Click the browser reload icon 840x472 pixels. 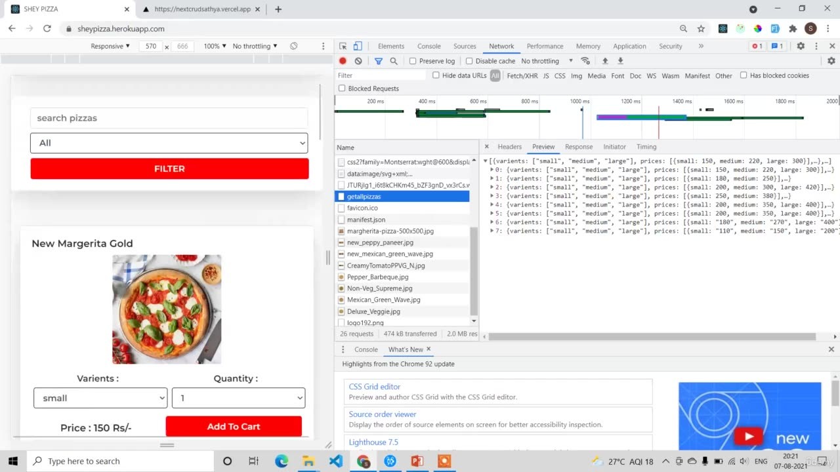47,29
